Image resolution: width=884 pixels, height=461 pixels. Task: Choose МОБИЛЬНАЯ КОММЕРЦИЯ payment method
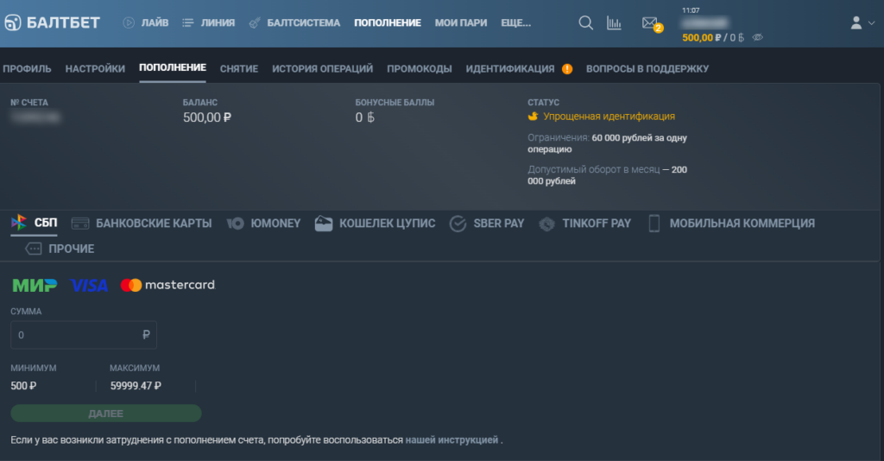click(x=742, y=224)
